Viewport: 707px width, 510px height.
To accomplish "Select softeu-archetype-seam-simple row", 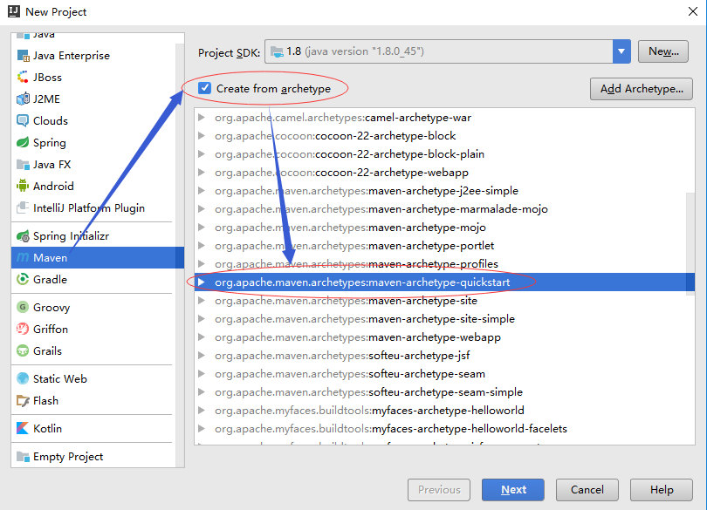I will [444, 392].
